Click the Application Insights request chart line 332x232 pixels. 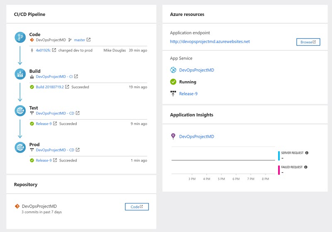tap(223, 160)
